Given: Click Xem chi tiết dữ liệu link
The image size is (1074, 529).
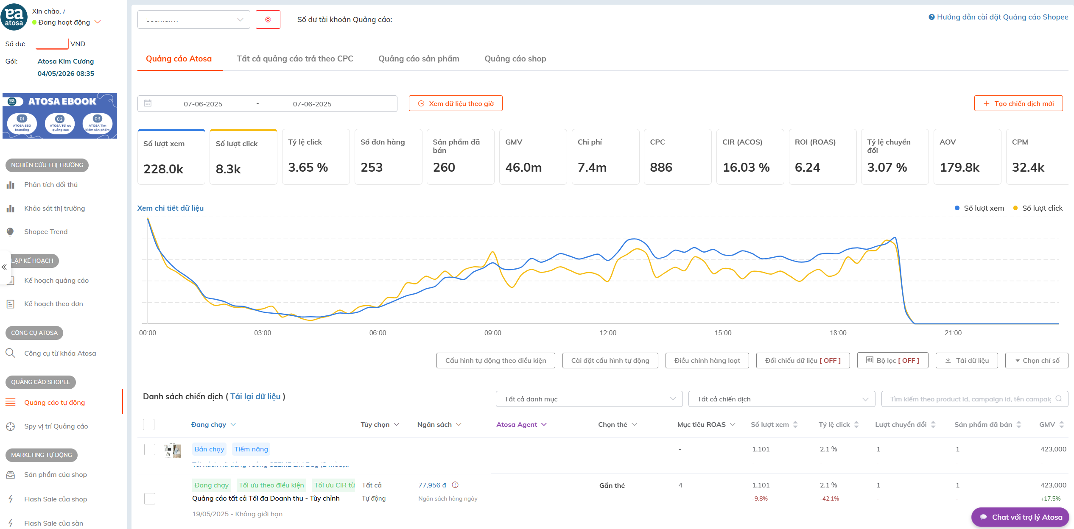Looking at the screenshot, I should pos(171,208).
